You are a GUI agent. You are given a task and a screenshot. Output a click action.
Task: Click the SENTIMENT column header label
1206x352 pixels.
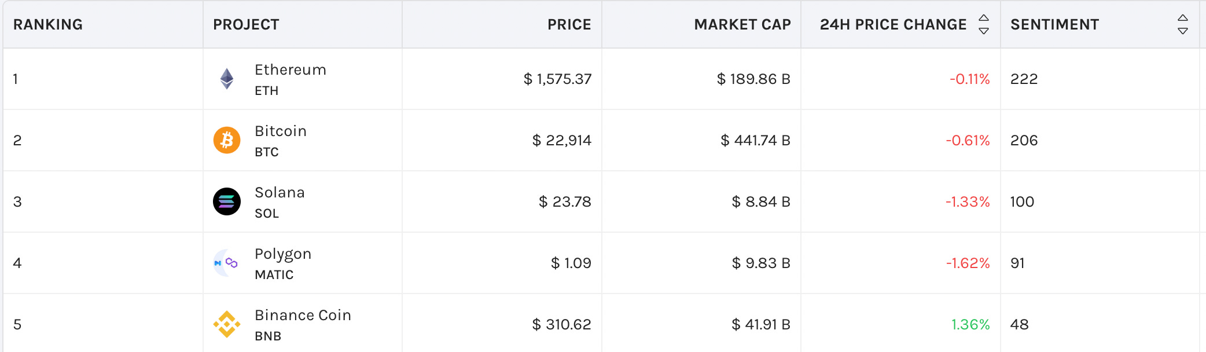[x=1054, y=24]
